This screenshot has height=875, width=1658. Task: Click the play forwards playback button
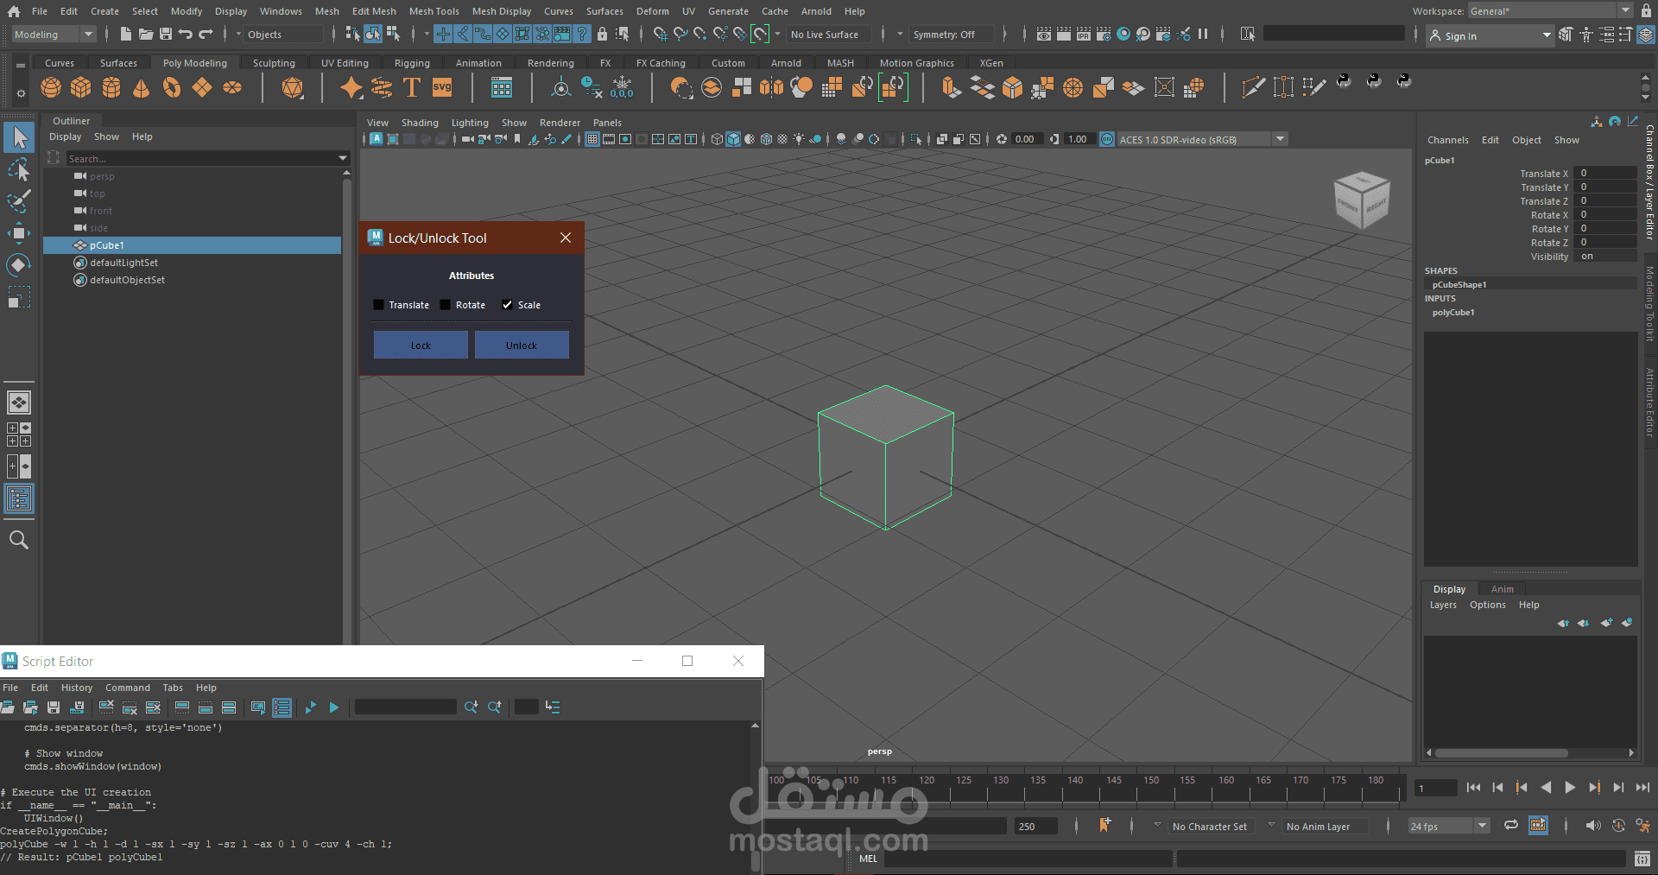1570,787
